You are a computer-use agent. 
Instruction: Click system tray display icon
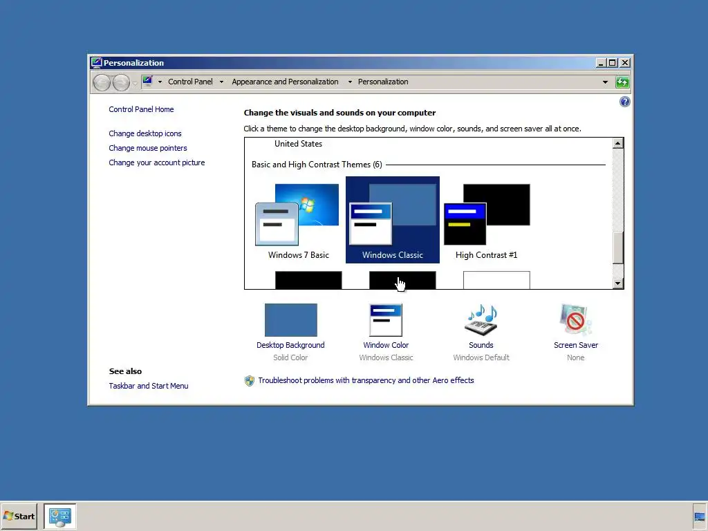[700, 517]
